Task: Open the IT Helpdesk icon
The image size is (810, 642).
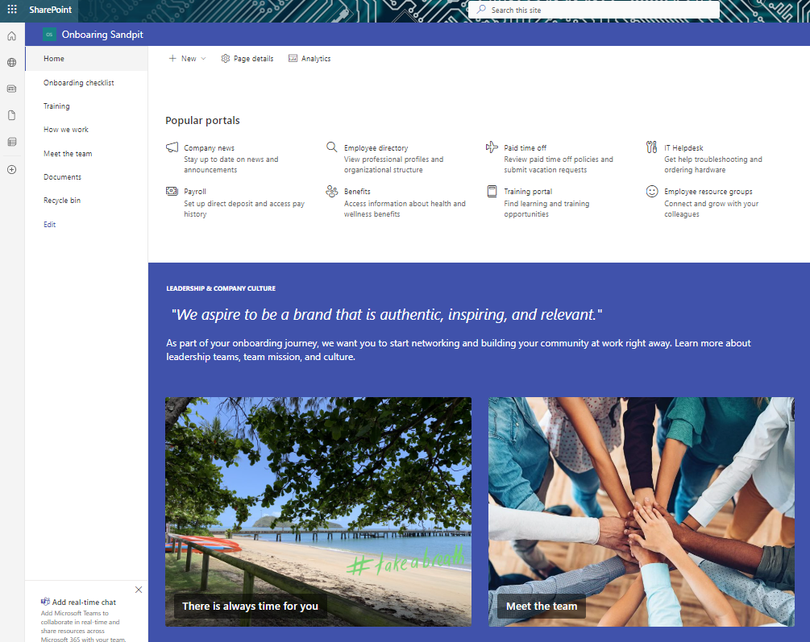Action: tap(653, 148)
